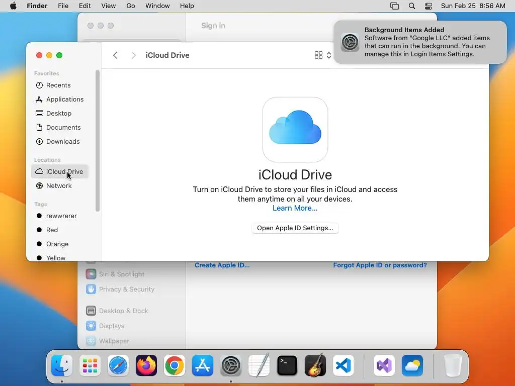
Task: Open the Apple menu
Action: pos(13,6)
